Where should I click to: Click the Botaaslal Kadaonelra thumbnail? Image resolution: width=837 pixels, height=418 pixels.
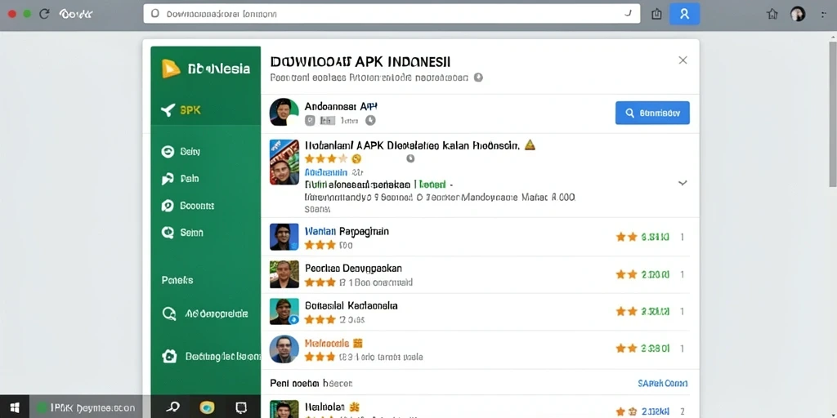(284, 311)
